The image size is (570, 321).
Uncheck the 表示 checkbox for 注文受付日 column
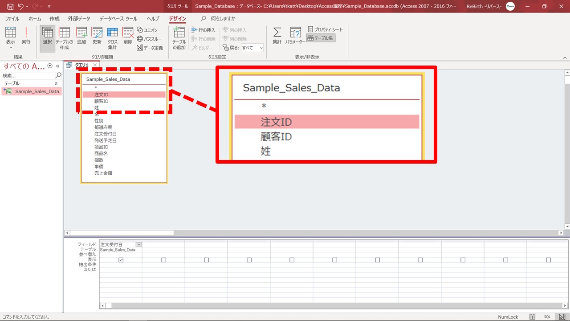121,260
